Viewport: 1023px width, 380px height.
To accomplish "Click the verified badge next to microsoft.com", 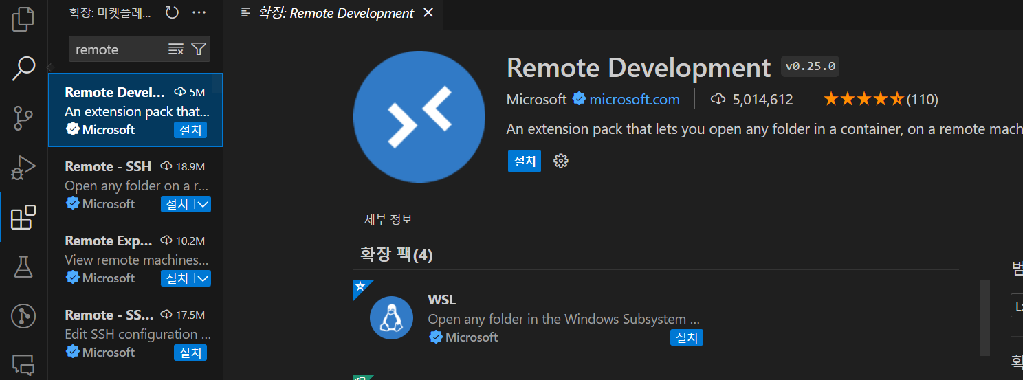I will pyautogui.click(x=579, y=100).
